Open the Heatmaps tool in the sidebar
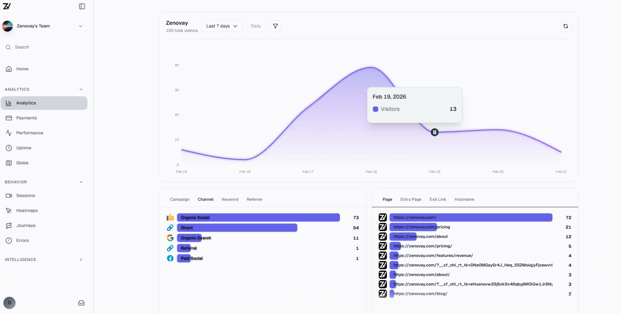 click(27, 210)
